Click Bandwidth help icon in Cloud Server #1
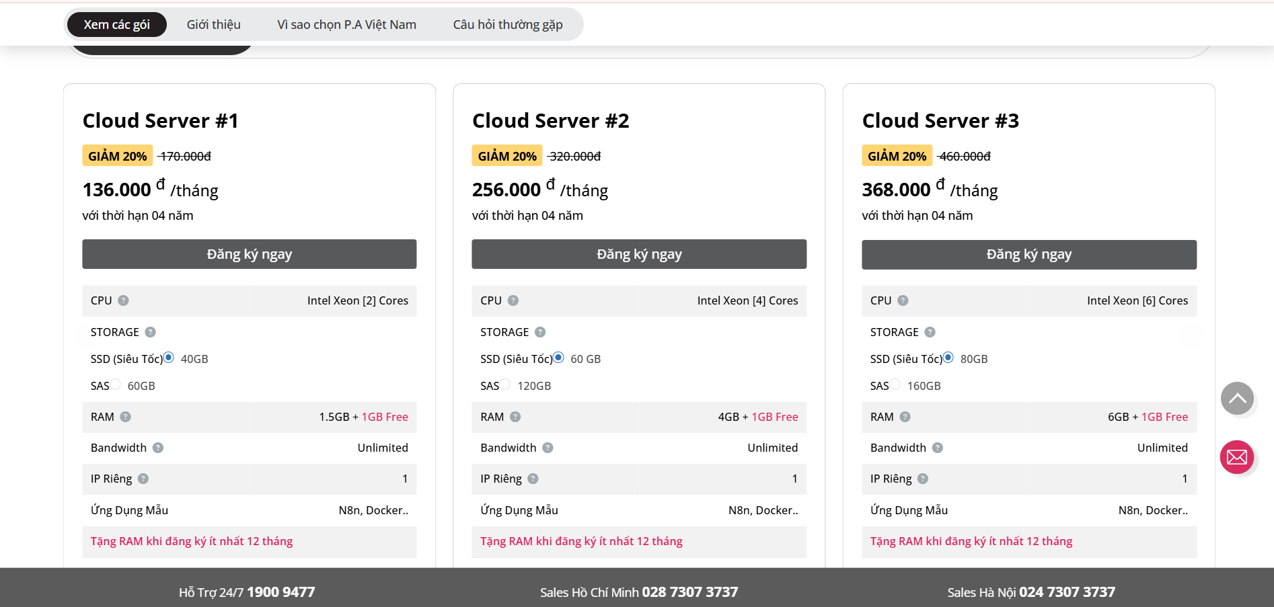Image resolution: width=1274 pixels, height=607 pixels. (158, 448)
